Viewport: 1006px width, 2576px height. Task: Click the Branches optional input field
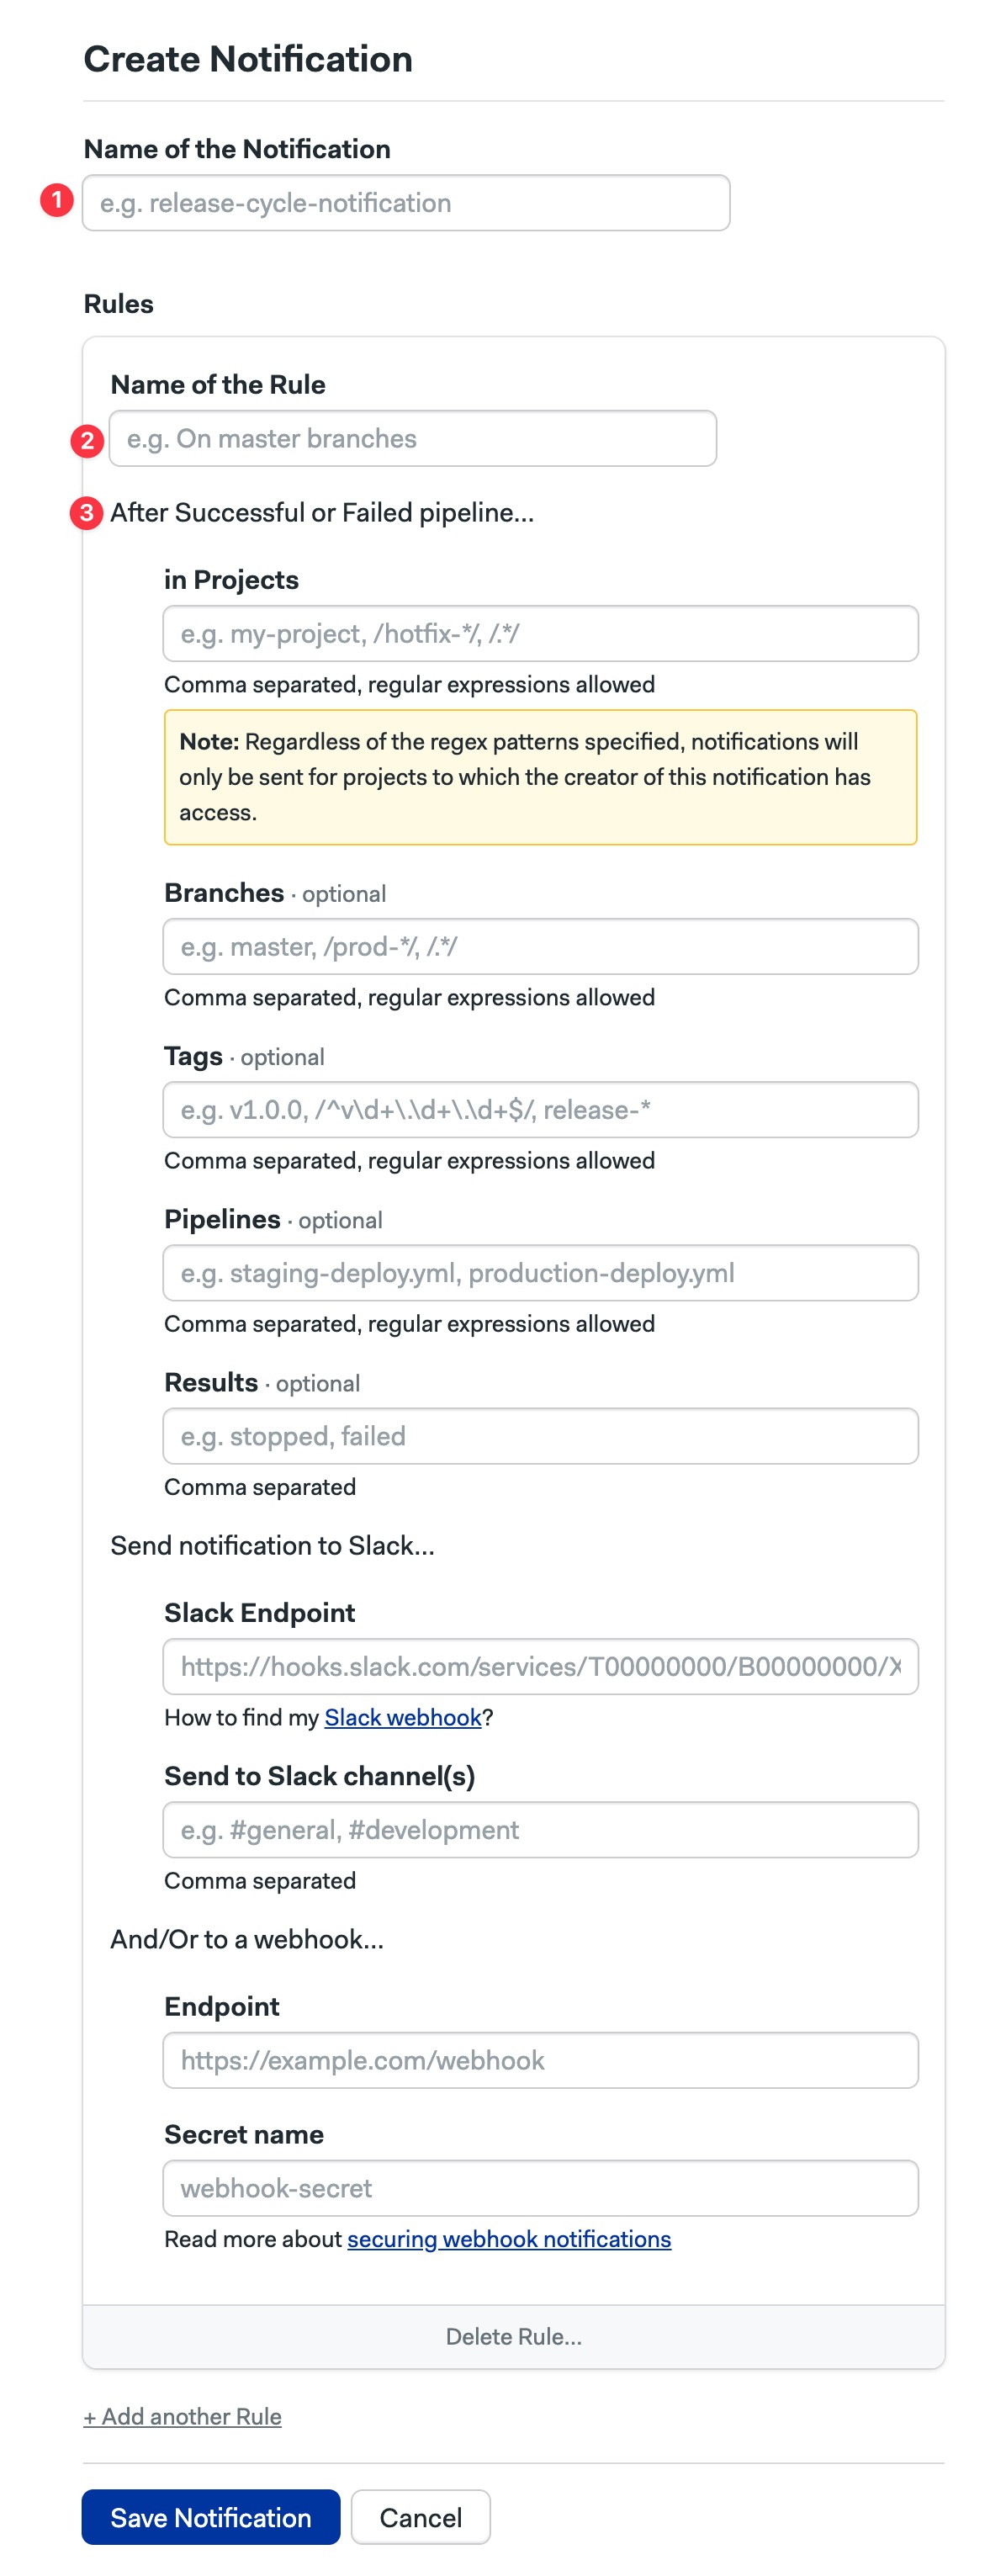point(540,946)
